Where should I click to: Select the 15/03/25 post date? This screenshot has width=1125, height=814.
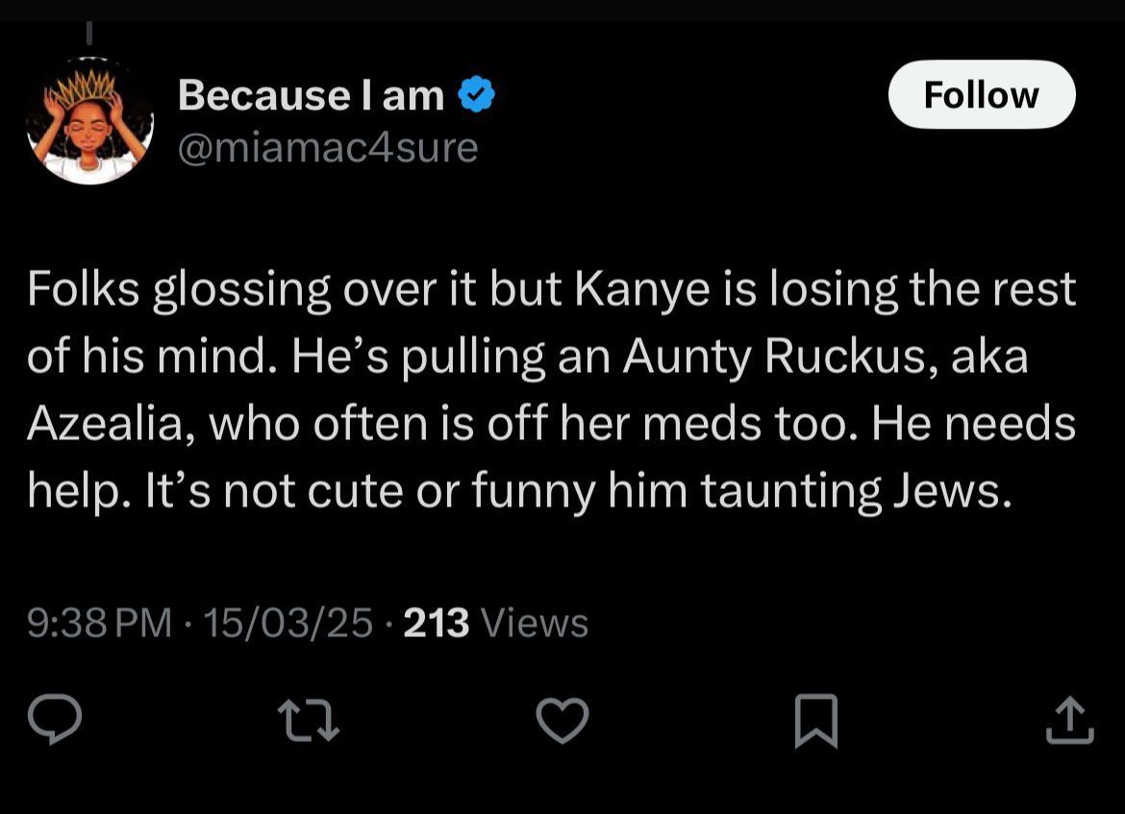(x=288, y=623)
